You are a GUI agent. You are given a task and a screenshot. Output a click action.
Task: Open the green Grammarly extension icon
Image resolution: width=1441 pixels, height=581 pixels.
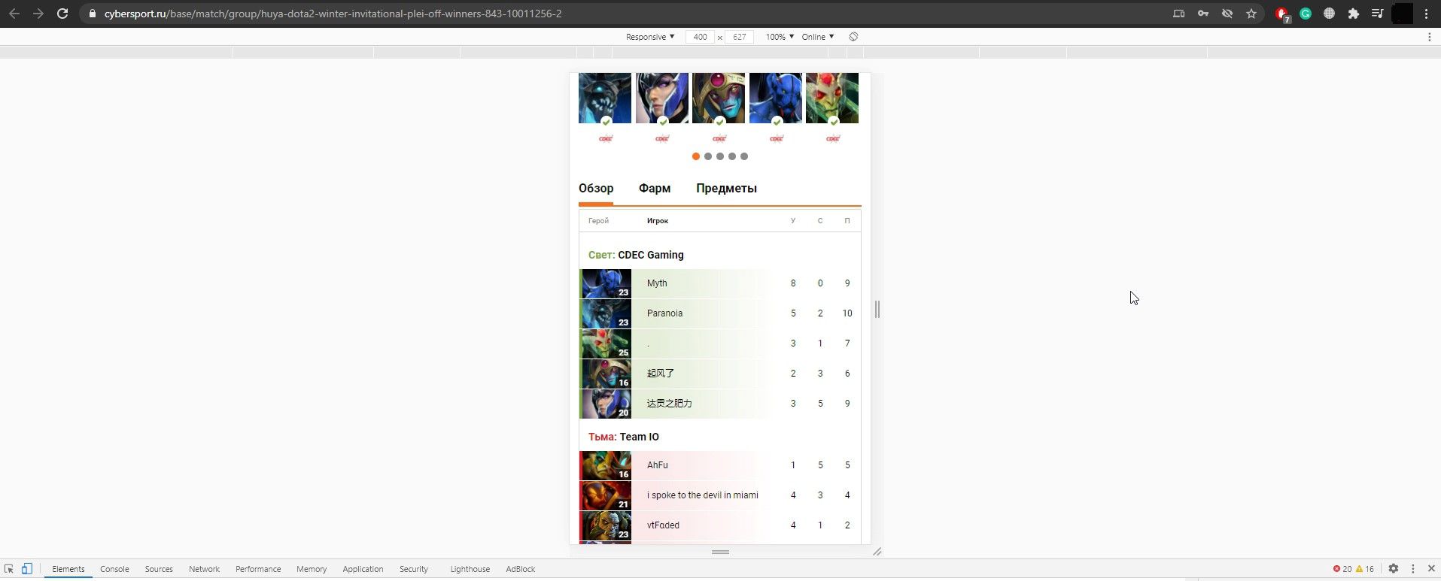(1306, 14)
